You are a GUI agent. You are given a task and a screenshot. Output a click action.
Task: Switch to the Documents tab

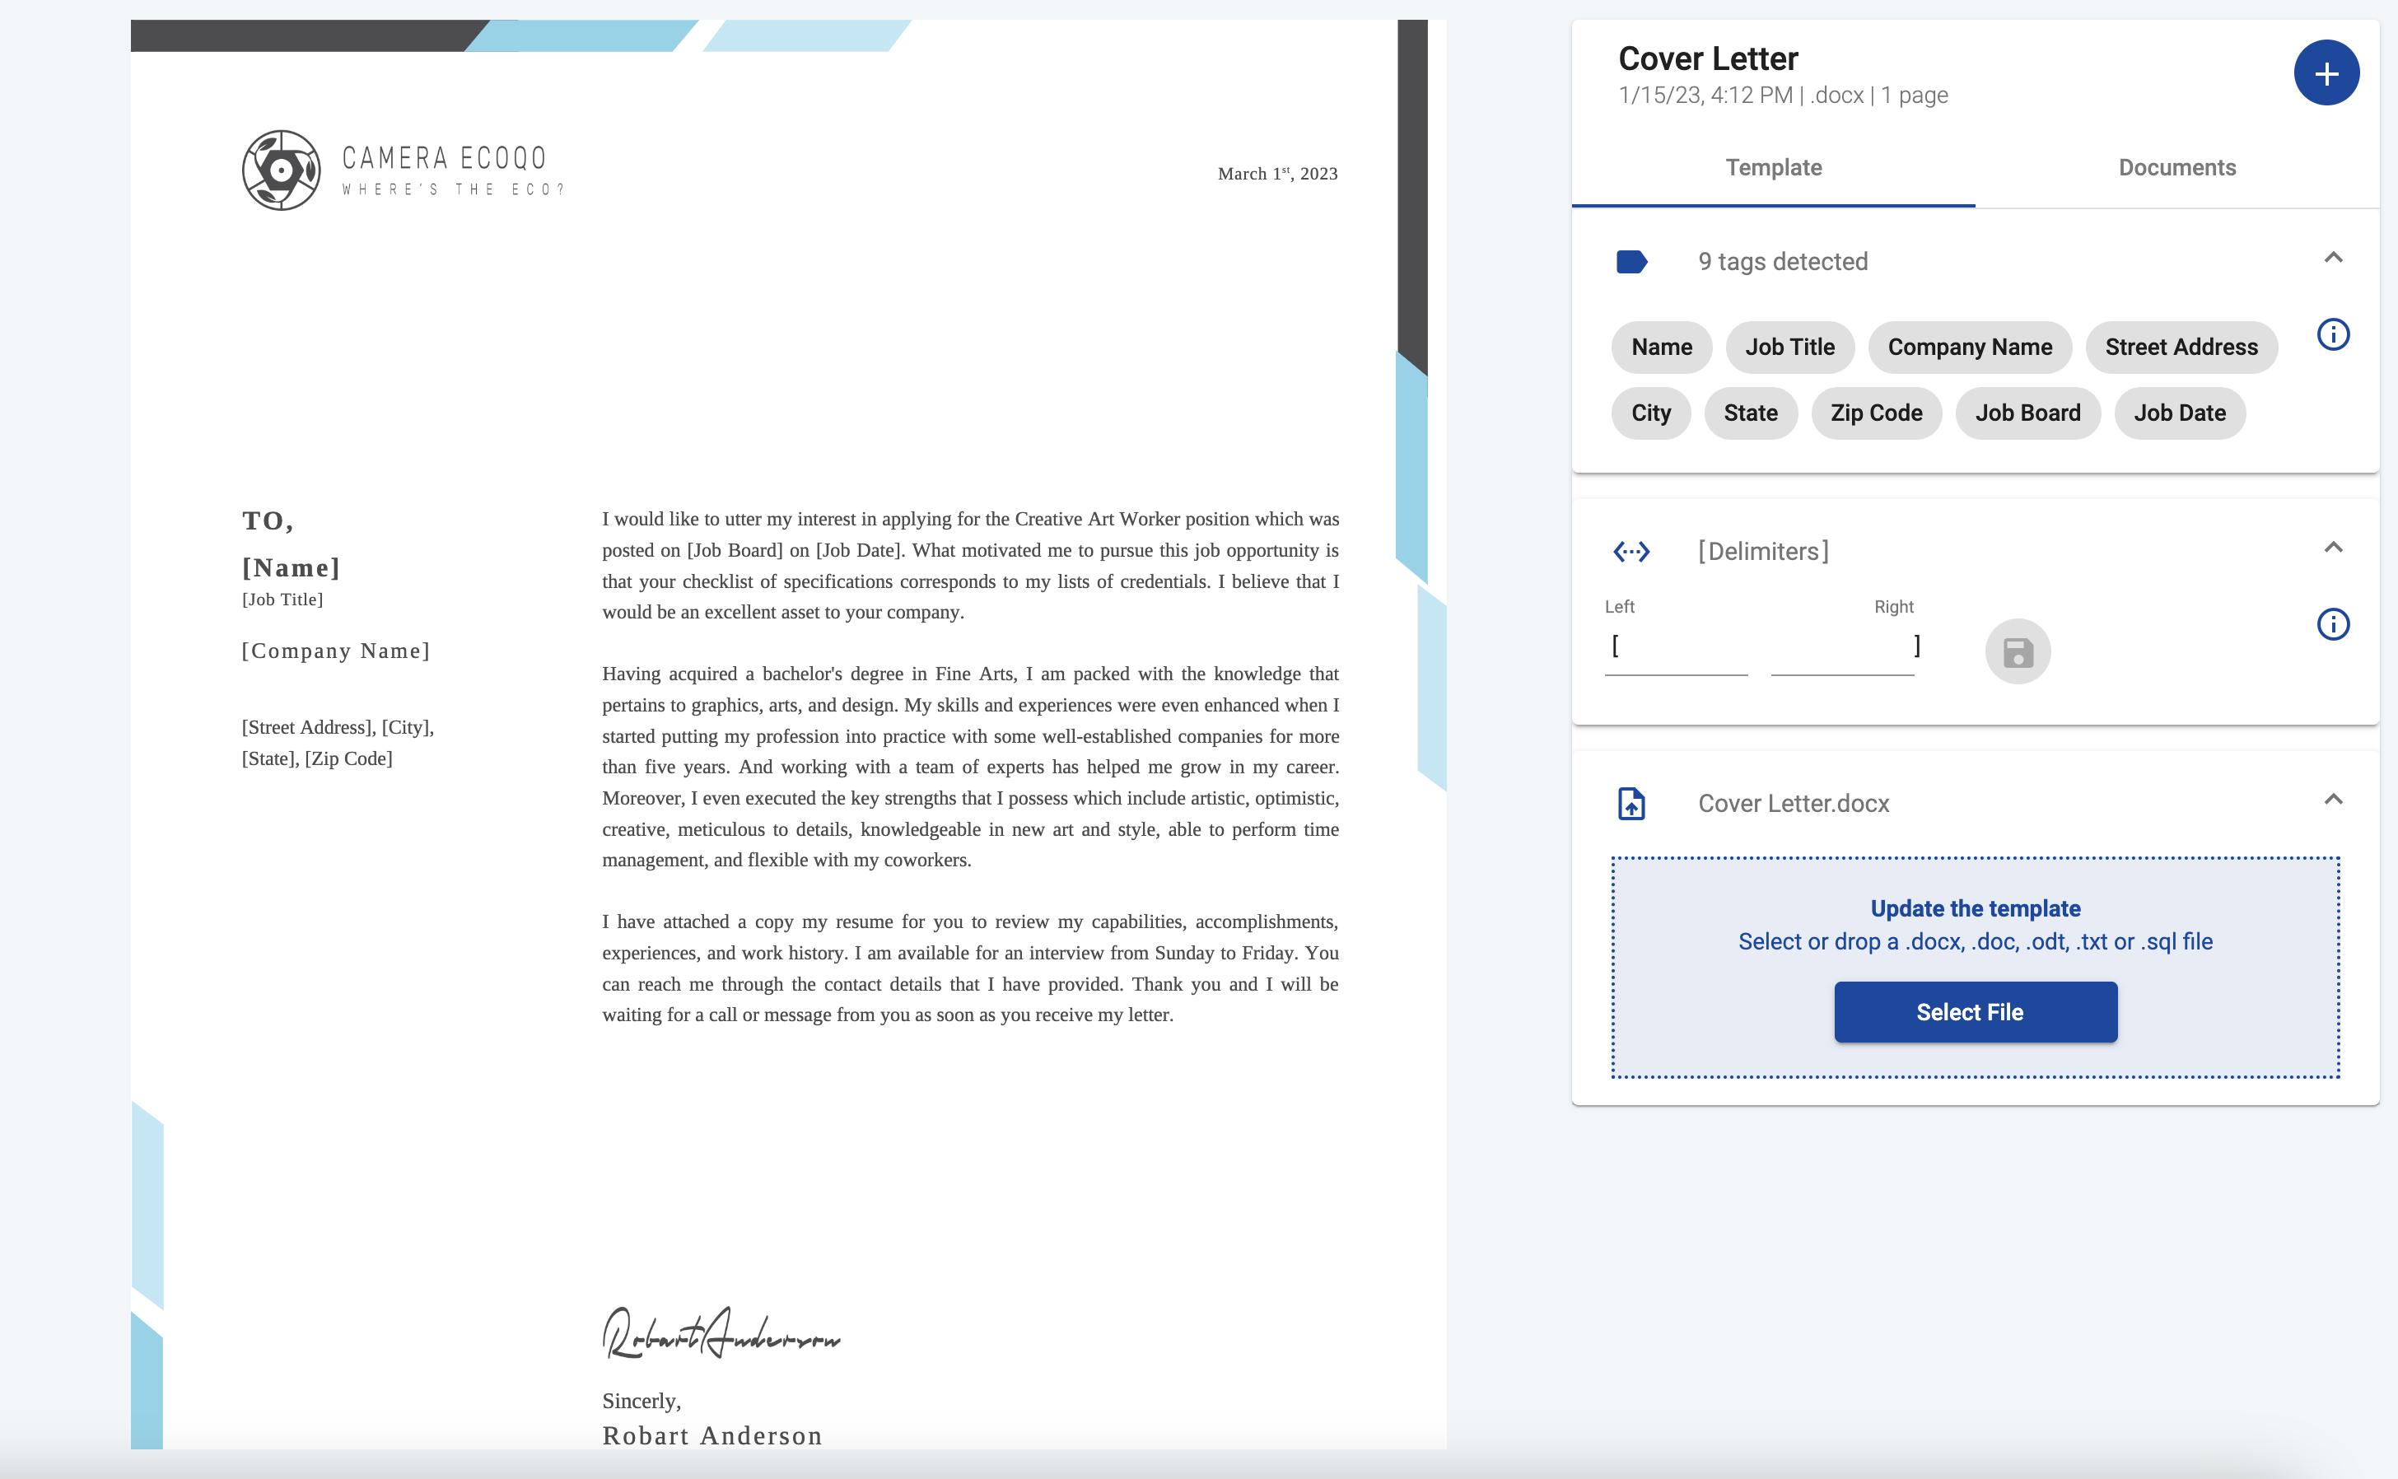[x=2177, y=166]
